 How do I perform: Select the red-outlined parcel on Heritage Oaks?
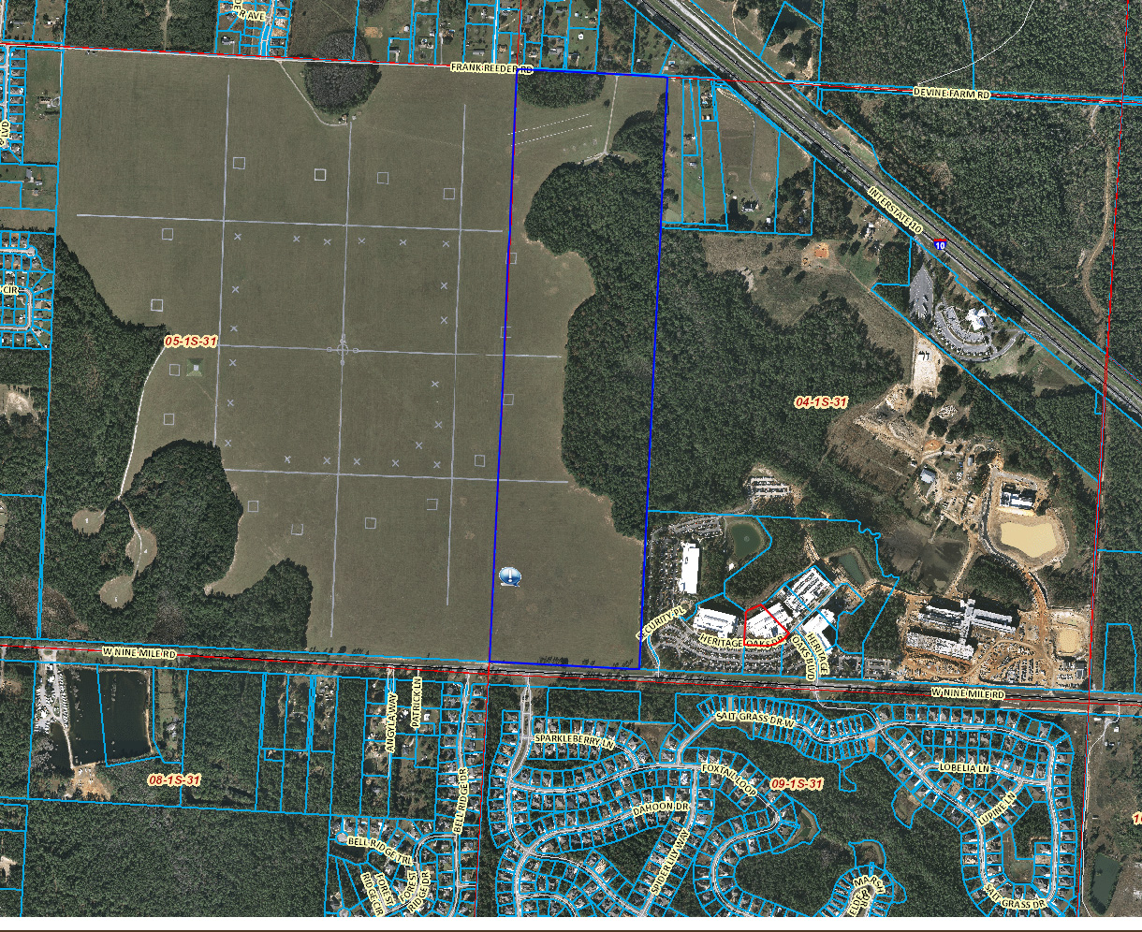[x=765, y=620]
